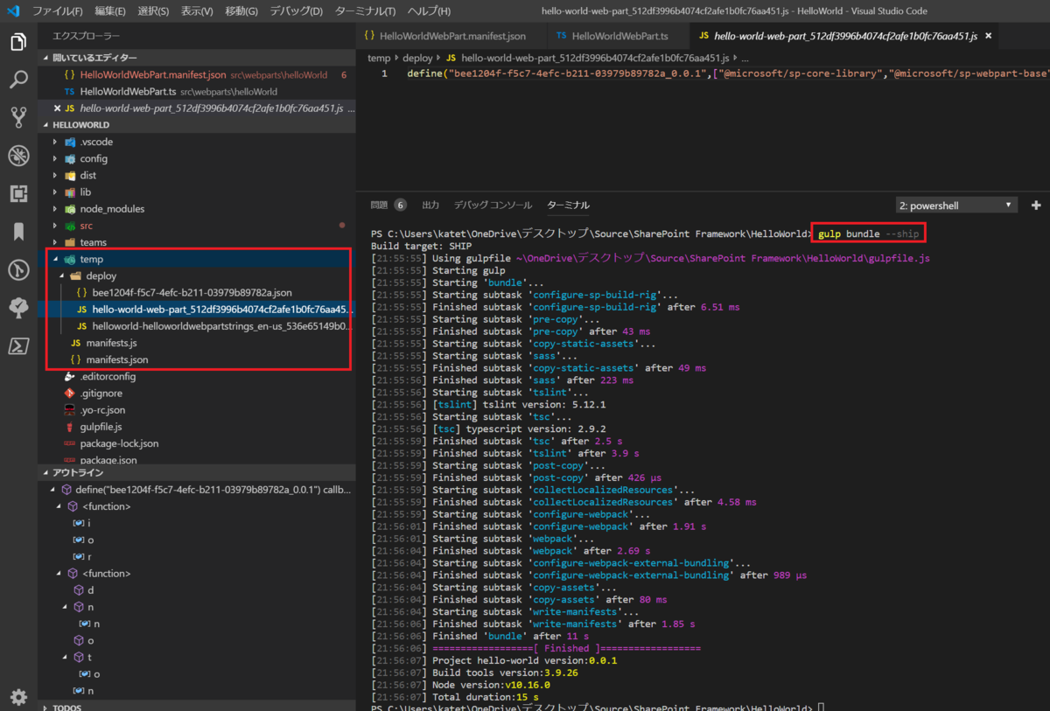Collapse the HELLOWORLD explorer section

pyautogui.click(x=197, y=125)
